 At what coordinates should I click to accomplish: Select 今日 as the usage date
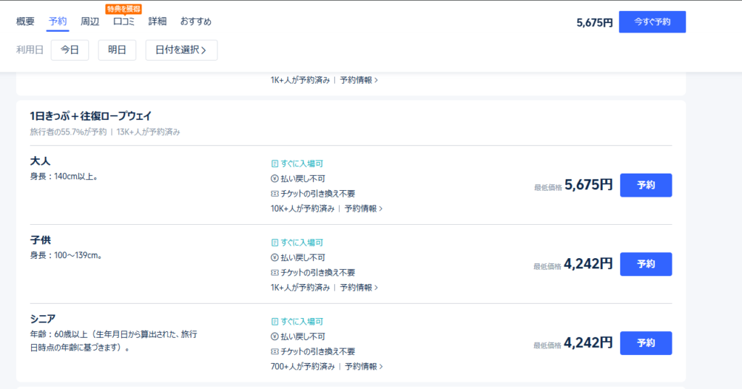click(x=70, y=50)
